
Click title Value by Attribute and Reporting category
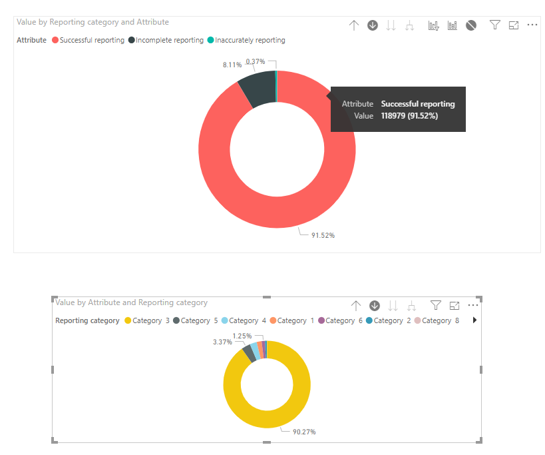click(131, 302)
